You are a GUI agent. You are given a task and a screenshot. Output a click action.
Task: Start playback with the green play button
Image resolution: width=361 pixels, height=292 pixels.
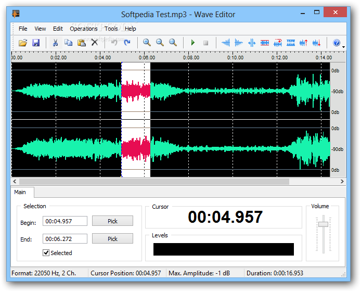point(193,43)
